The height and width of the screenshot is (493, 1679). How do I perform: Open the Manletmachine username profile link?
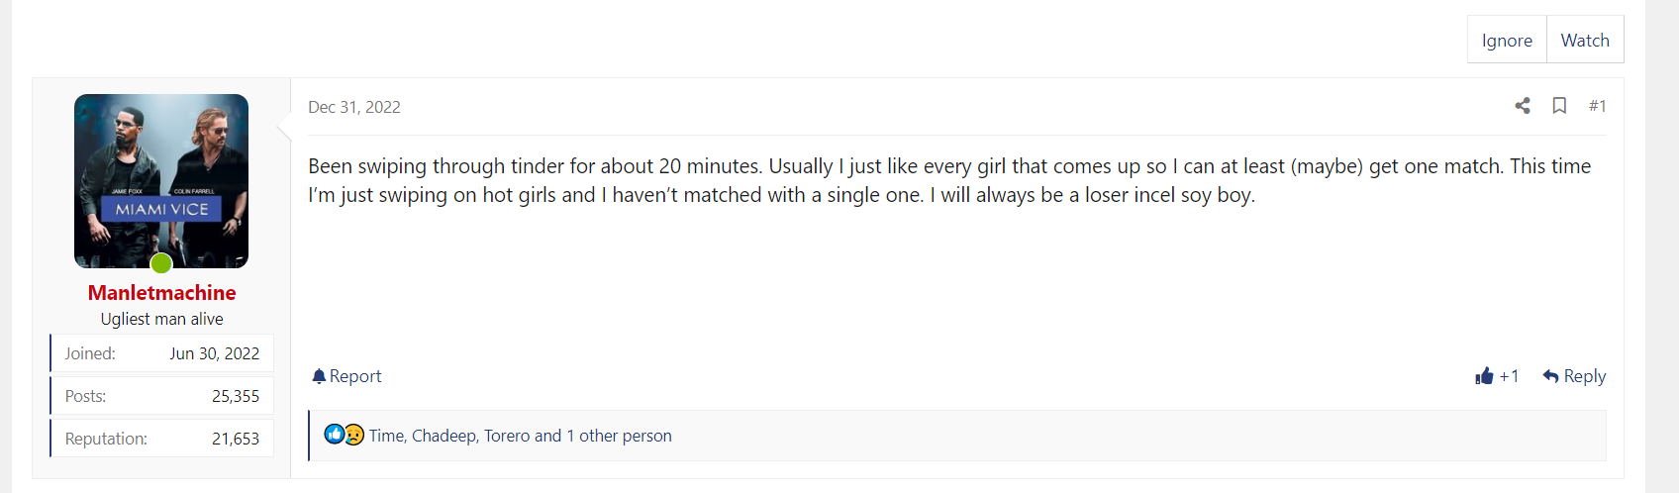click(x=161, y=293)
